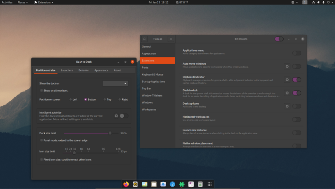
Task: Open Auto move windows settings gear
Action: tap(287, 66)
